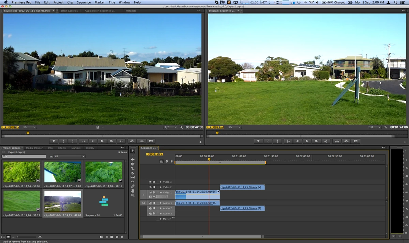Select the Hand tool
Image resolution: width=409 pixels, height=243 pixels.
[x=133, y=191]
